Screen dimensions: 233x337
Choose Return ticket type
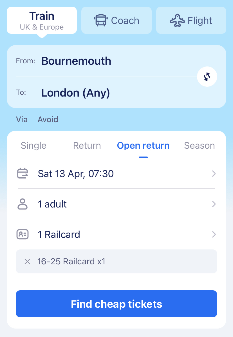pyautogui.click(x=87, y=146)
